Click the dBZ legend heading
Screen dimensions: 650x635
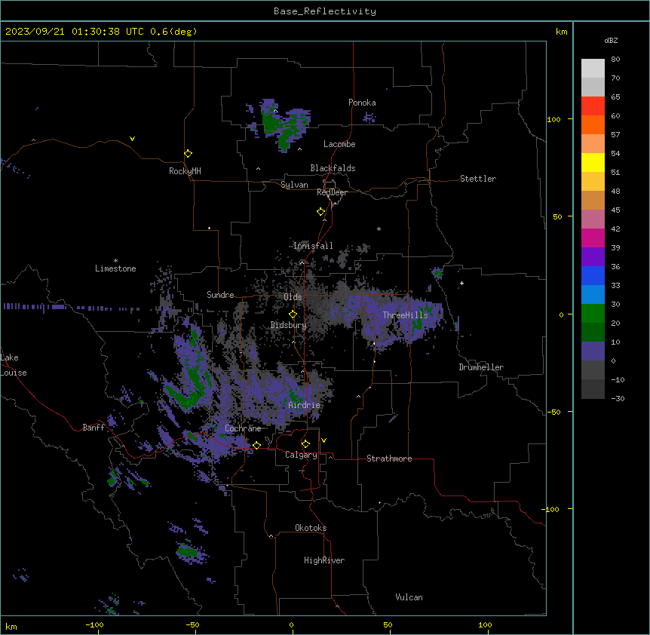coord(611,40)
